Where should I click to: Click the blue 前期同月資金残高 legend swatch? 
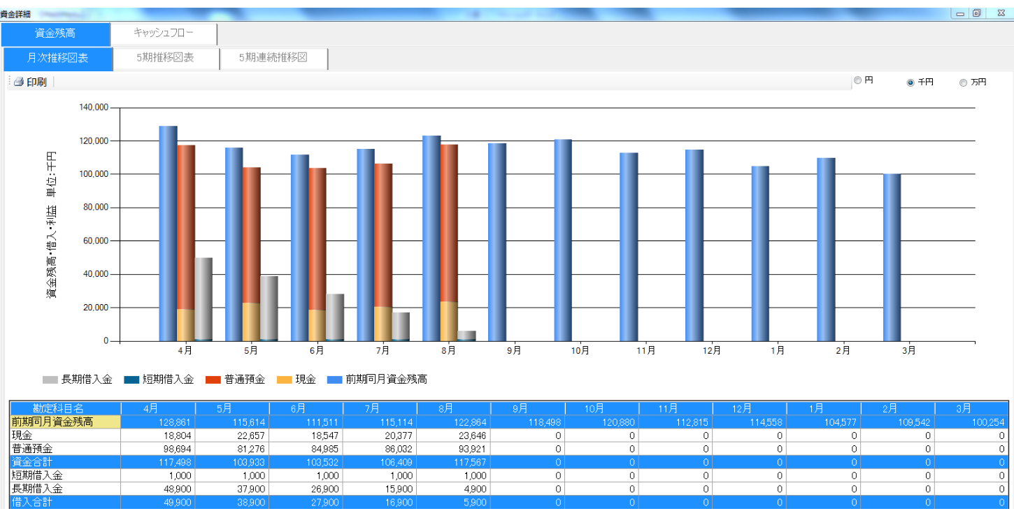click(334, 380)
